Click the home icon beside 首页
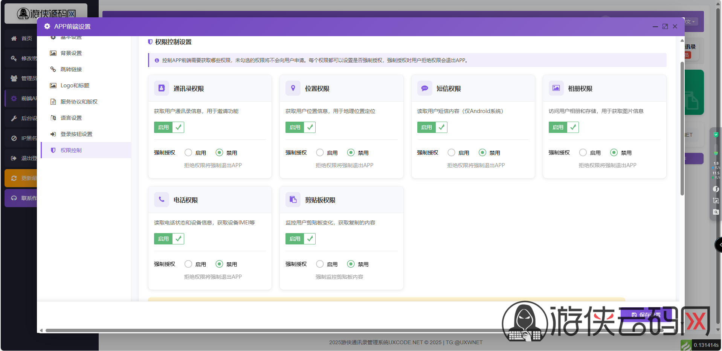Screen dimensions: 722x351 point(14,38)
